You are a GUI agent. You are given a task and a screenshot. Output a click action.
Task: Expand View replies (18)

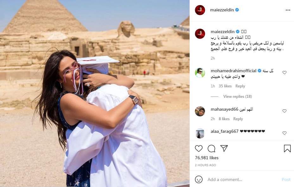click(x=237, y=96)
